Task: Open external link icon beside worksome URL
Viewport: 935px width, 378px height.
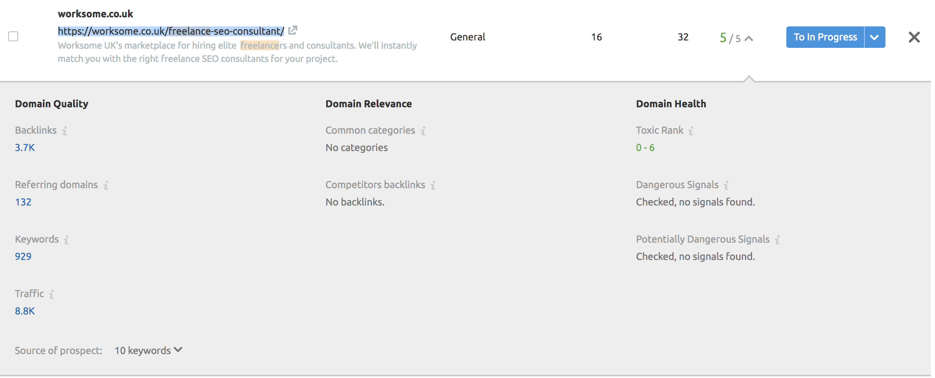Action: (293, 30)
